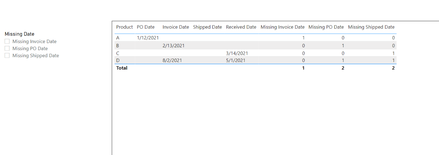Select the row for Product A
This screenshot has height=155, width=439.
point(256,38)
